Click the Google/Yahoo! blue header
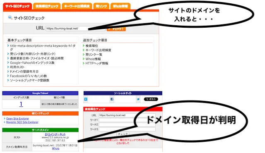This screenshot has height=153, width=265. click(x=40, y=93)
